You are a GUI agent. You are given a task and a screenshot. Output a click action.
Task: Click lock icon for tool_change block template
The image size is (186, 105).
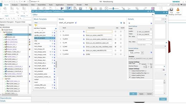coord(54,46)
